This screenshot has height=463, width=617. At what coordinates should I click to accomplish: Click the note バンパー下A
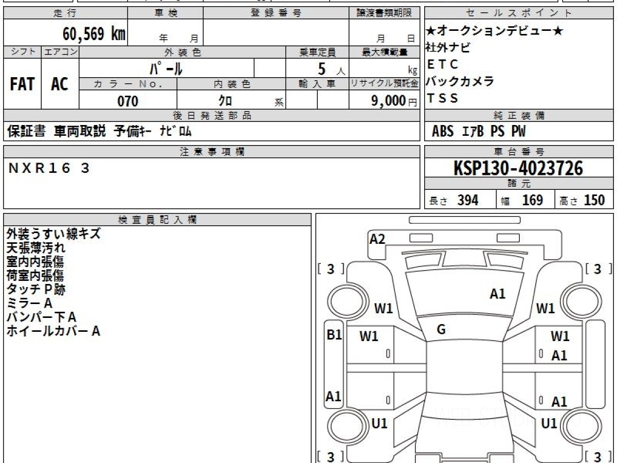tap(41, 317)
